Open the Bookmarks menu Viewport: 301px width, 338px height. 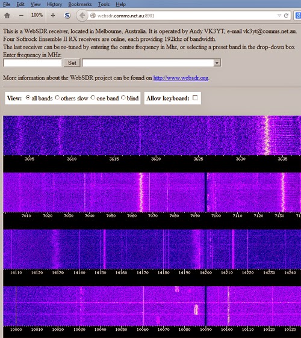tap(80, 4)
